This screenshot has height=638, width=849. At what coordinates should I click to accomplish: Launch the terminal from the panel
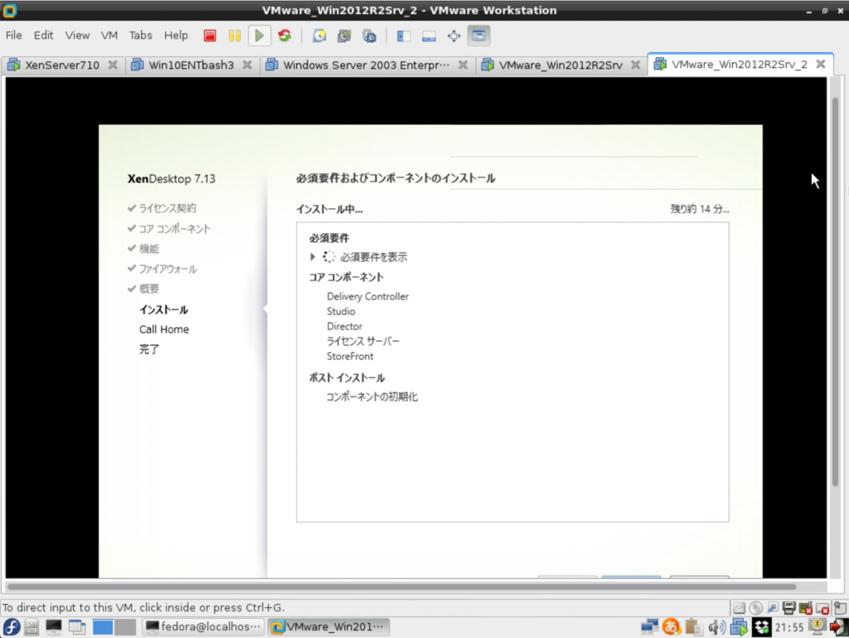point(54,627)
